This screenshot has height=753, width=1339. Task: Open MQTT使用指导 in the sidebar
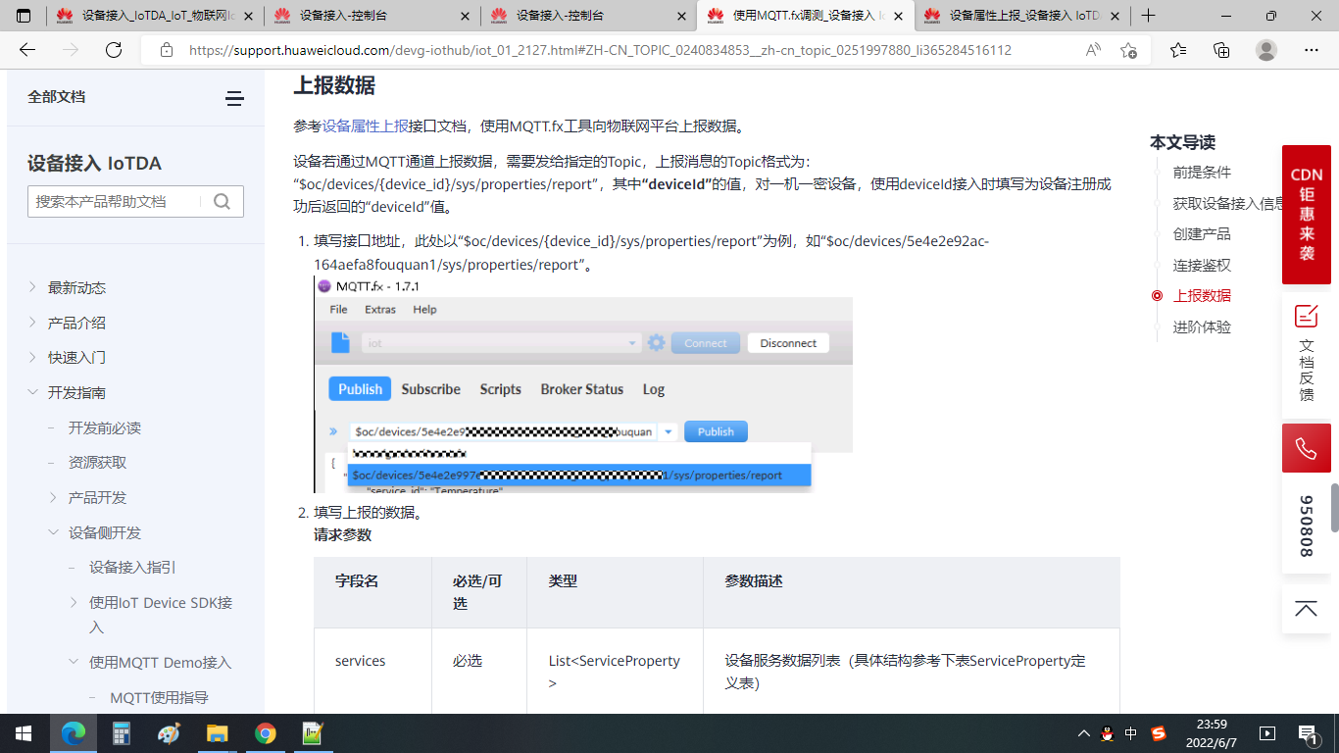pos(160,697)
